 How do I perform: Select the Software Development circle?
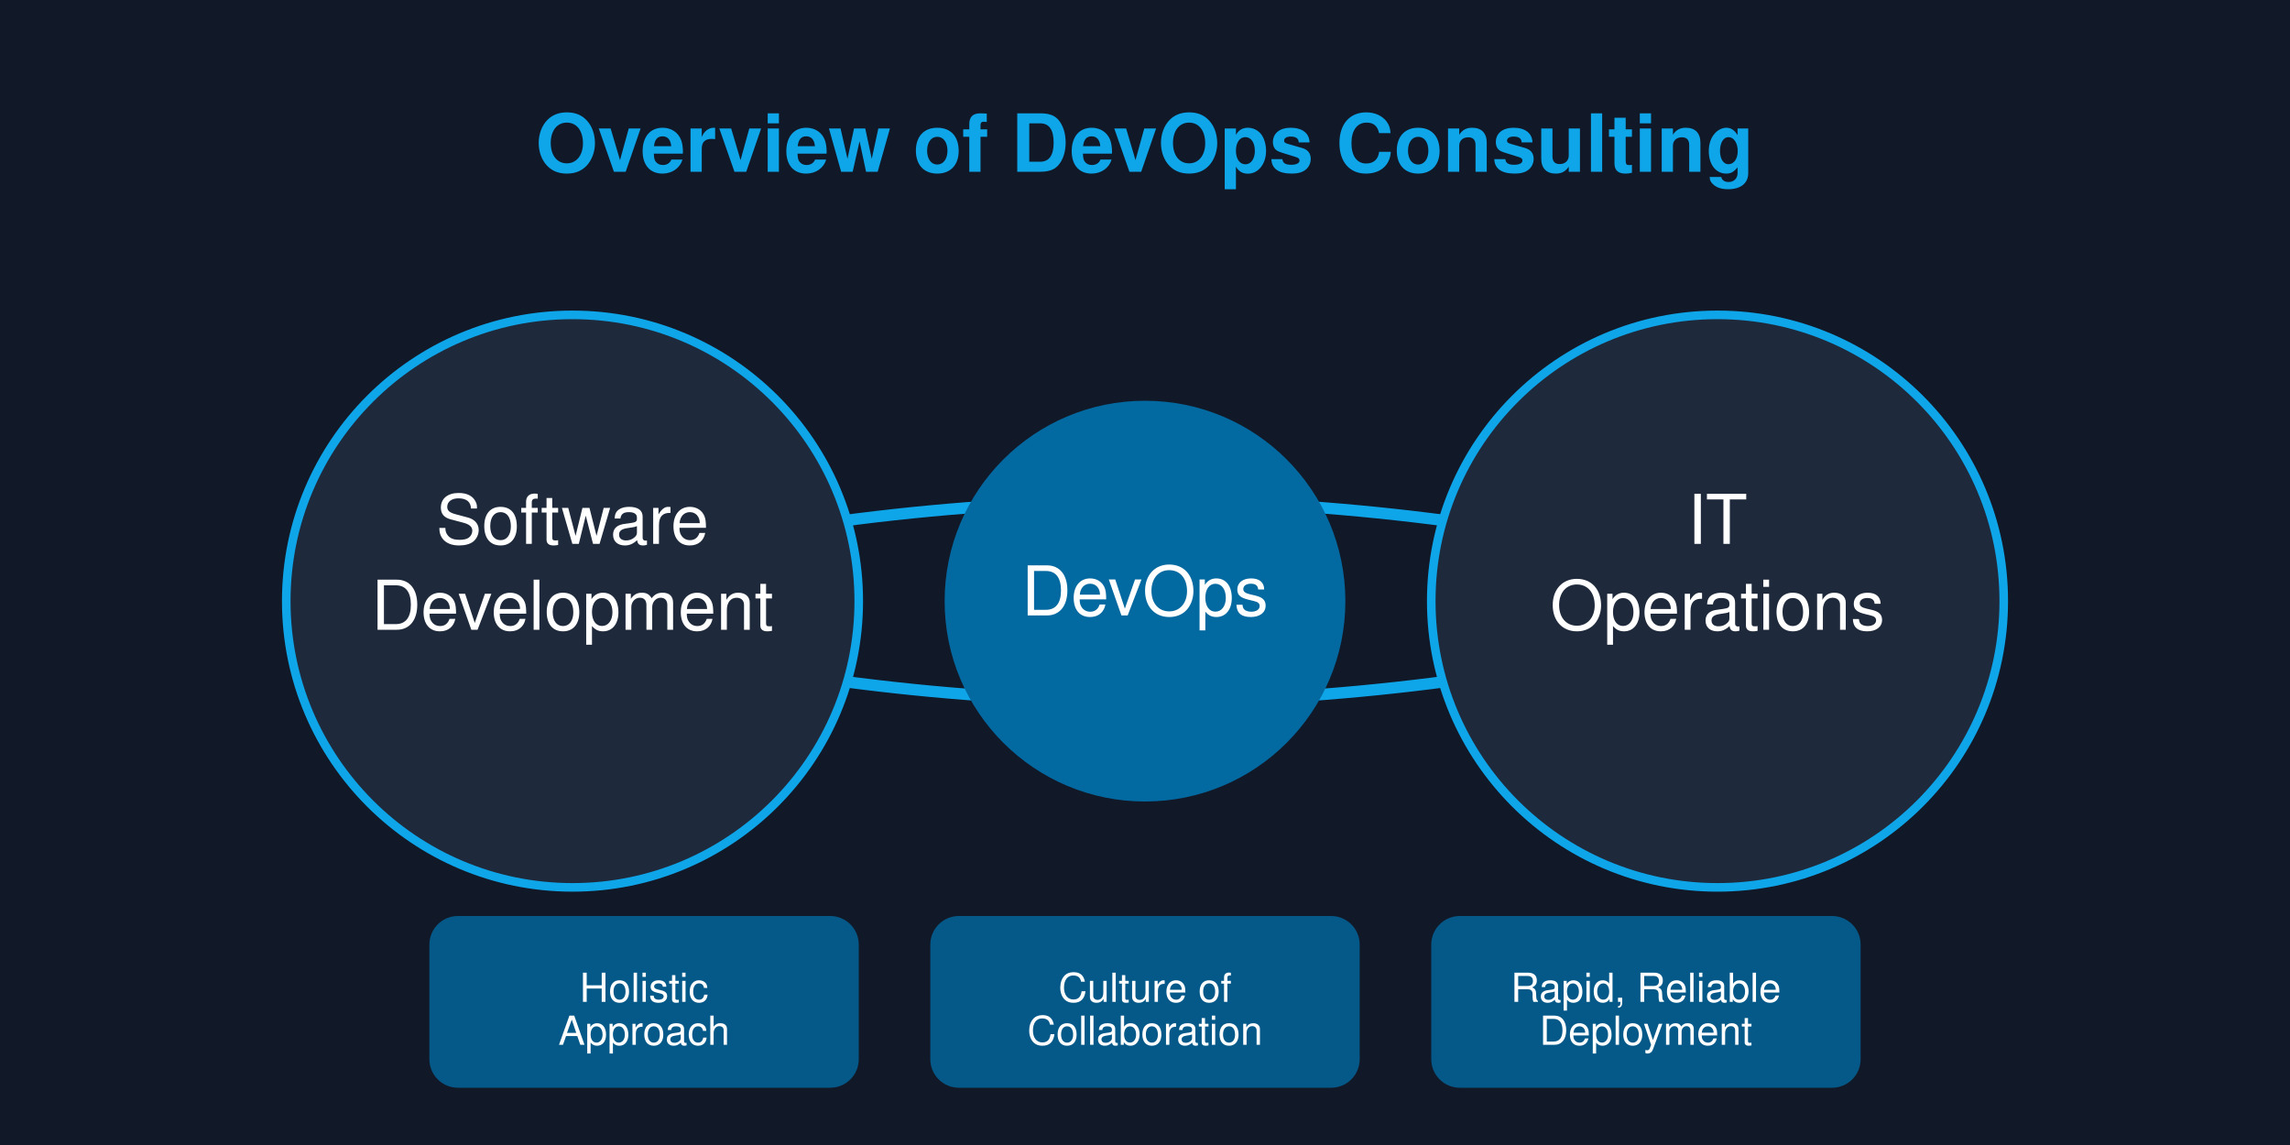coord(572,601)
